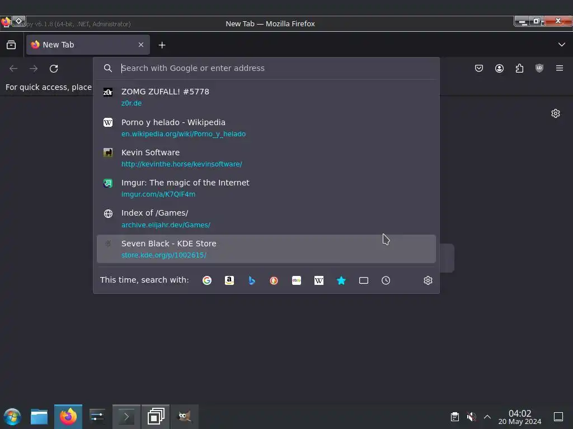
Task: Search open tabs with the tab icon
Action: 364,280
